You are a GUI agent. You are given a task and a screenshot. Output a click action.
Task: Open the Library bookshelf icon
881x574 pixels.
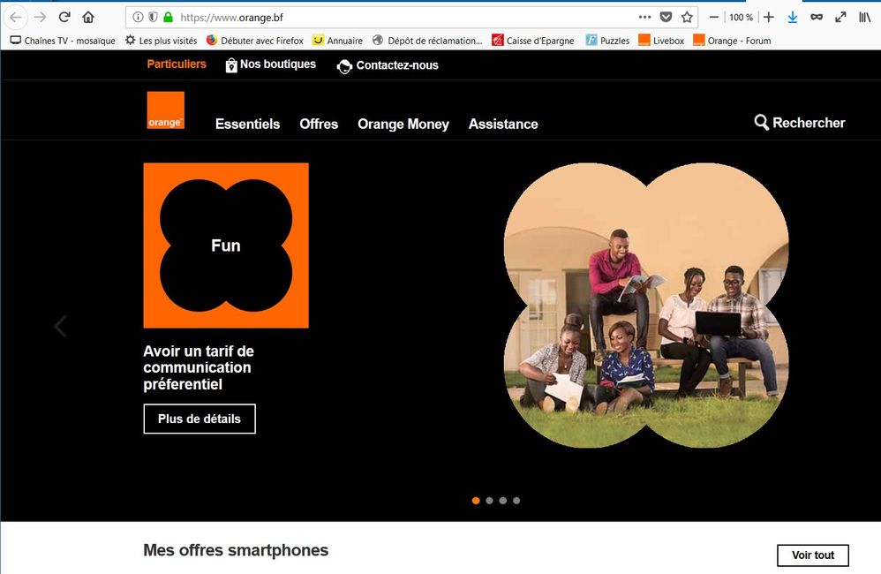click(x=865, y=18)
